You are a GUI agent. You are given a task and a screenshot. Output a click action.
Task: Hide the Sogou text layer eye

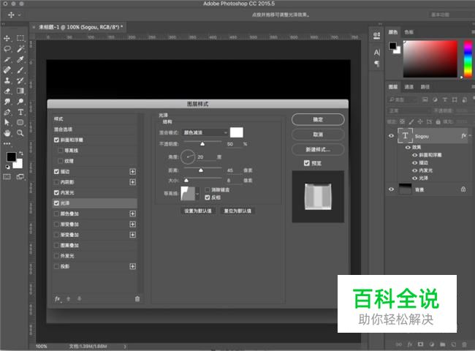(x=391, y=136)
